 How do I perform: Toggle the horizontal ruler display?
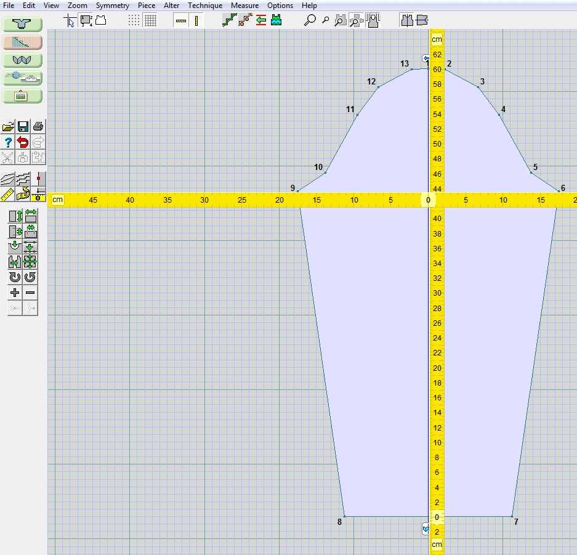point(180,21)
